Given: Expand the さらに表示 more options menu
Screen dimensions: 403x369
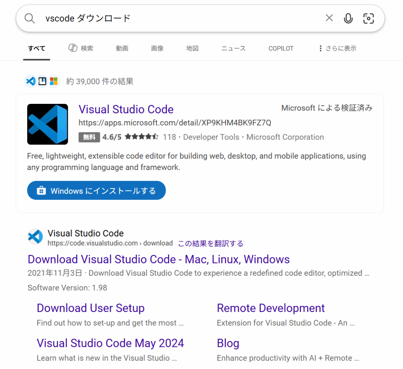Looking at the screenshot, I should coord(337,48).
